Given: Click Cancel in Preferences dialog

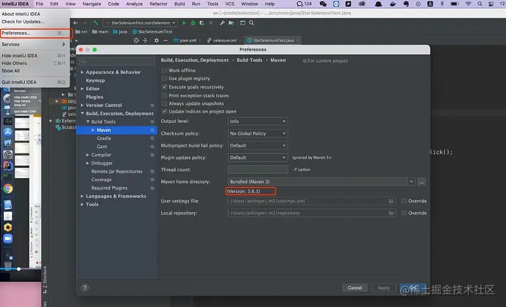Looking at the screenshot, I should tap(355, 287).
